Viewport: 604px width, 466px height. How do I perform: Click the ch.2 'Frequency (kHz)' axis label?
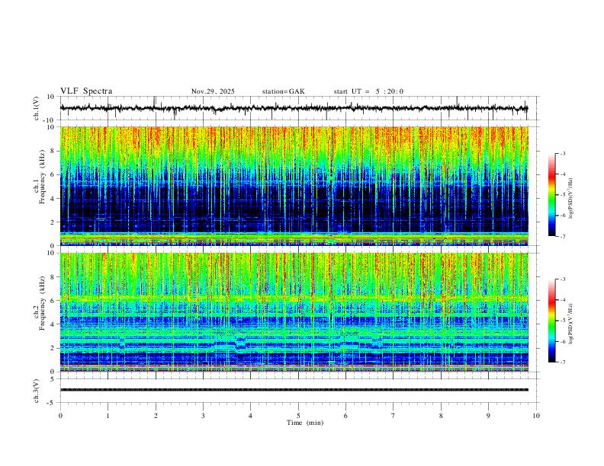[43, 303]
